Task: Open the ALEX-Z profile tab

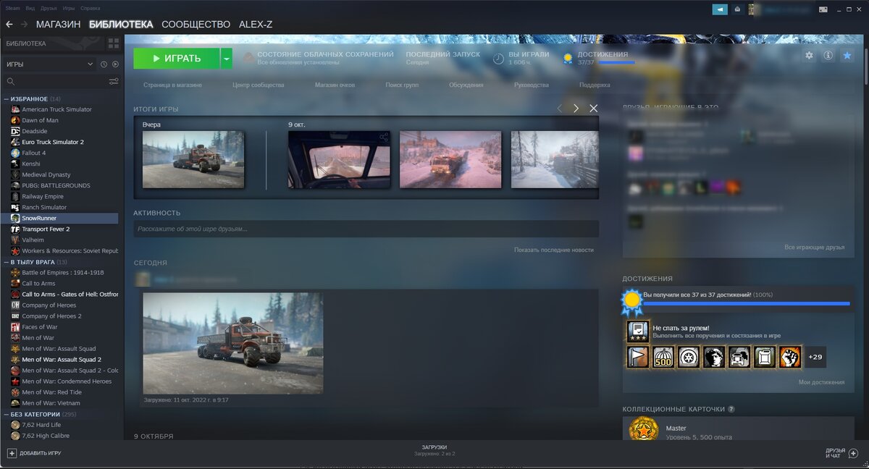Action: (x=256, y=24)
